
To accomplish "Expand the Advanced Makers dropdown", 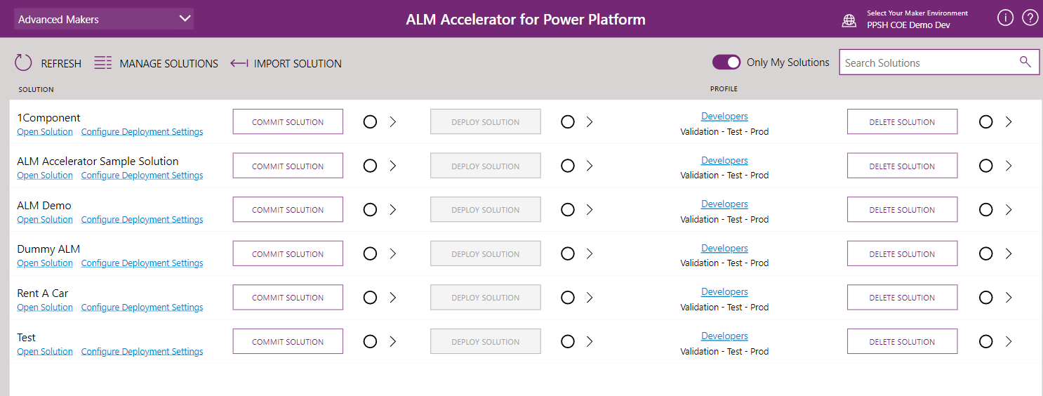I will pos(104,19).
